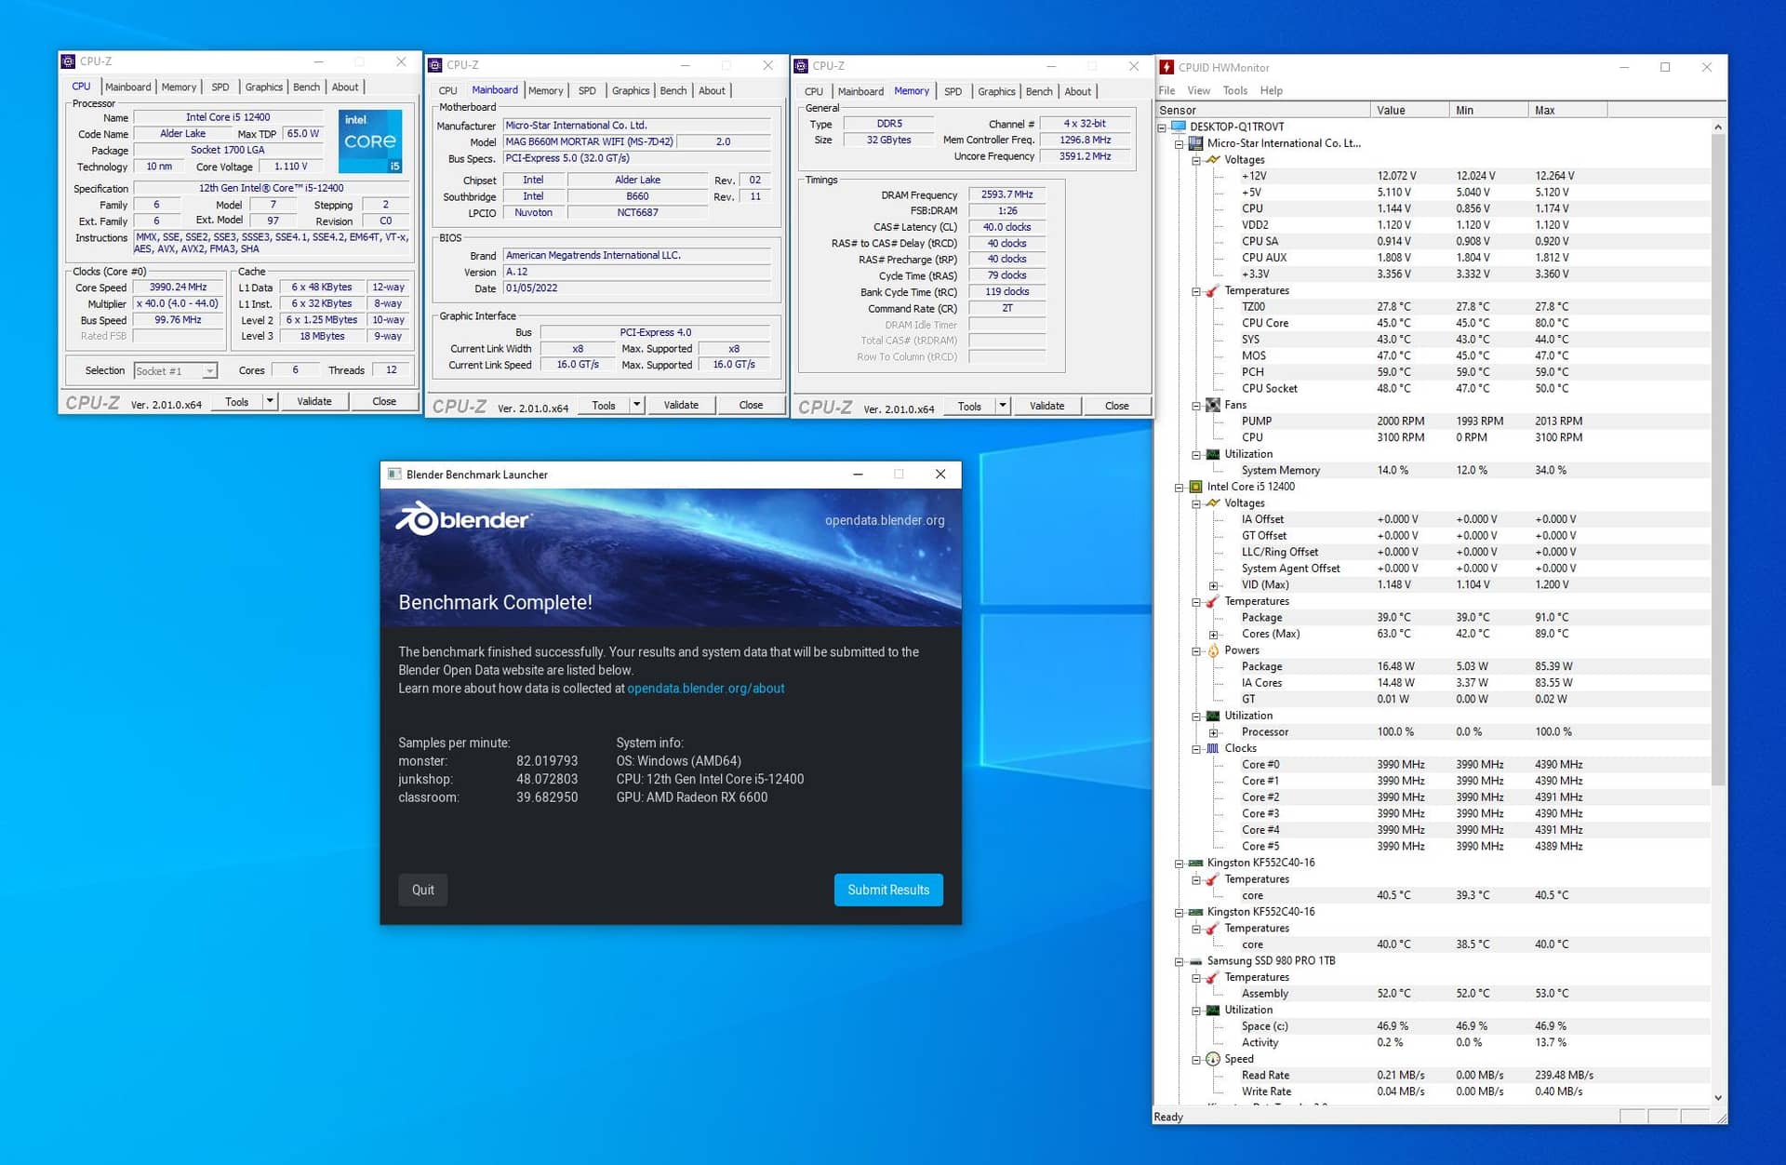Open the View menu in HWMonitor
Image resolution: width=1786 pixels, height=1165 pixels.
click(x=1198, y=90)
